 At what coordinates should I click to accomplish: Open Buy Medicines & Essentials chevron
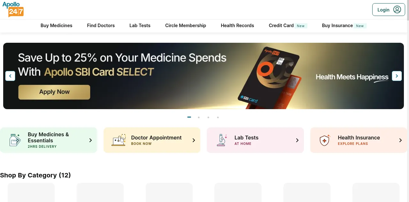click(90, 140)
